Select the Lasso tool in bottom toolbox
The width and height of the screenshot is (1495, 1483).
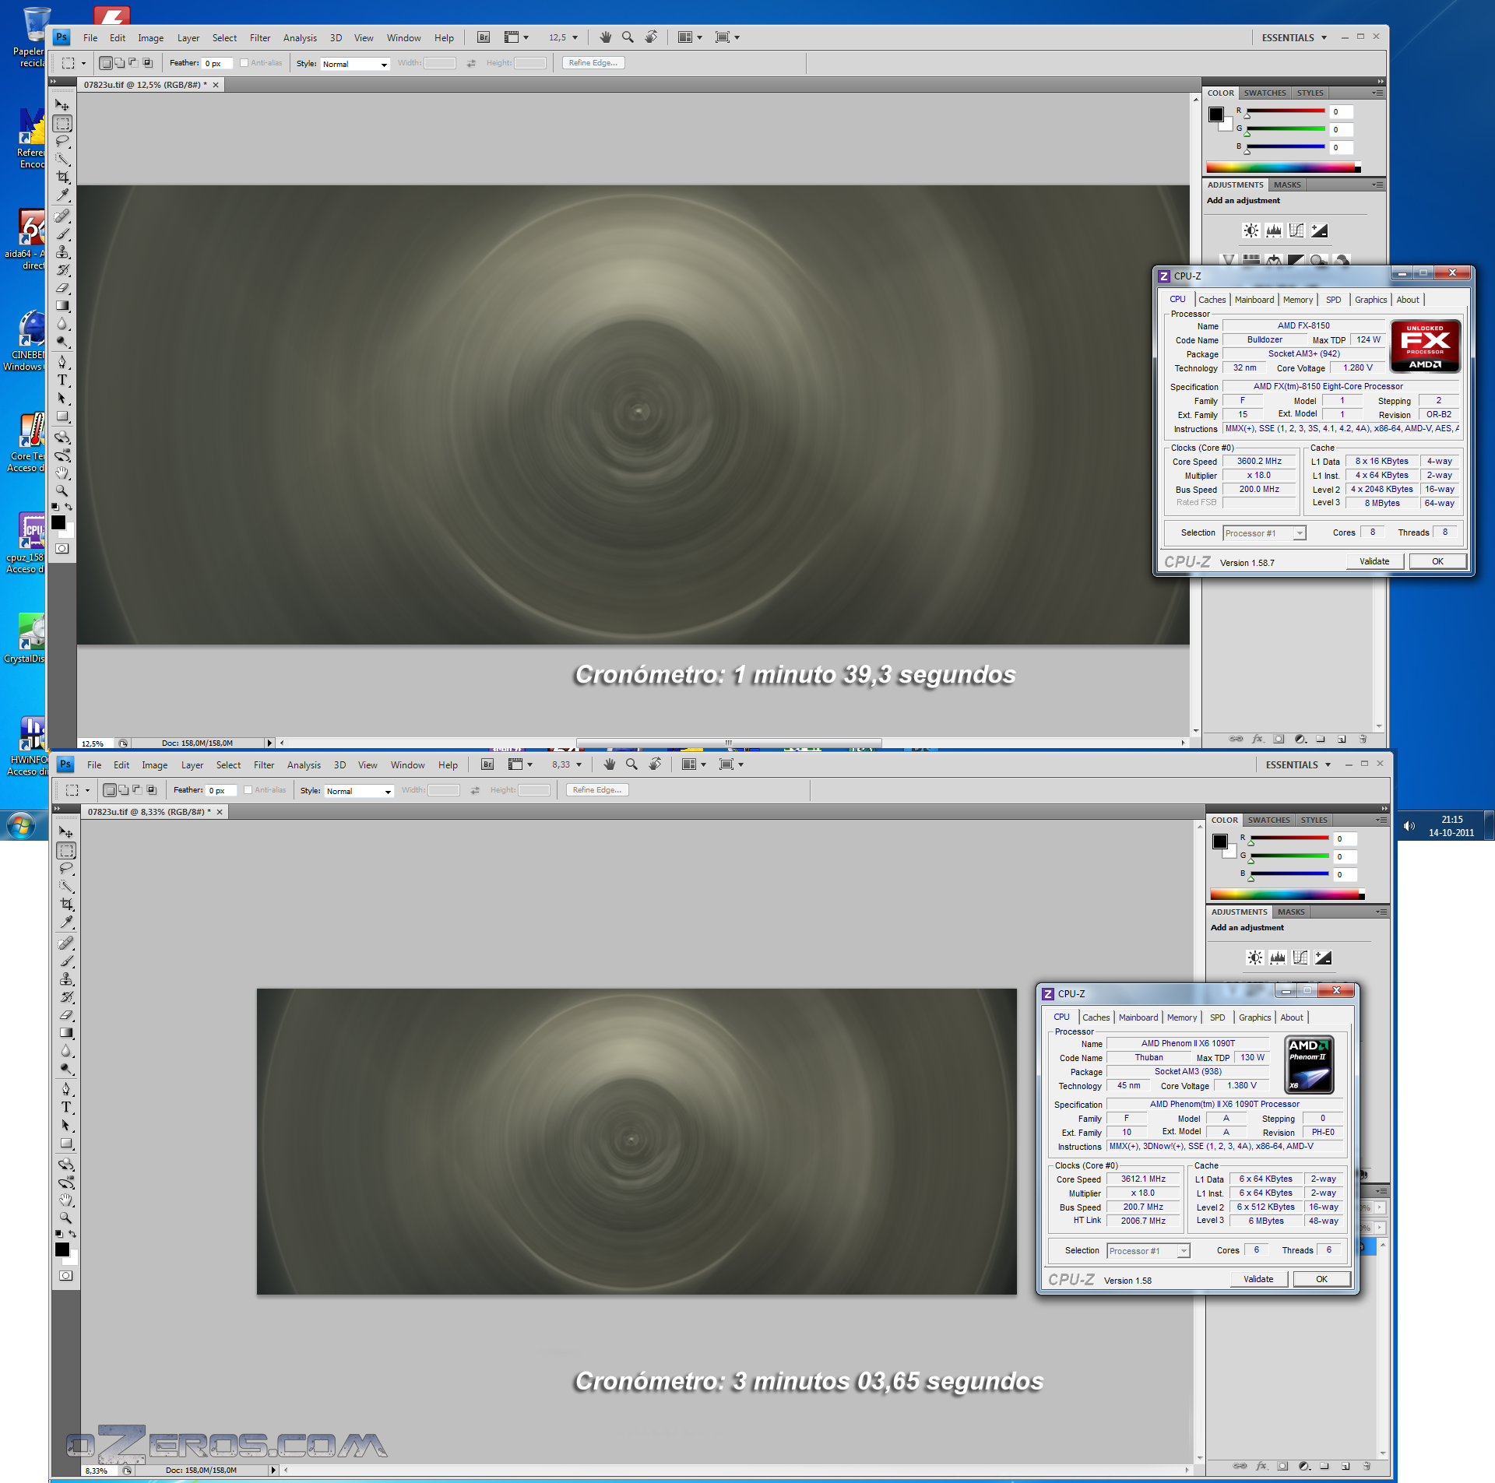[x=66, y=868]
